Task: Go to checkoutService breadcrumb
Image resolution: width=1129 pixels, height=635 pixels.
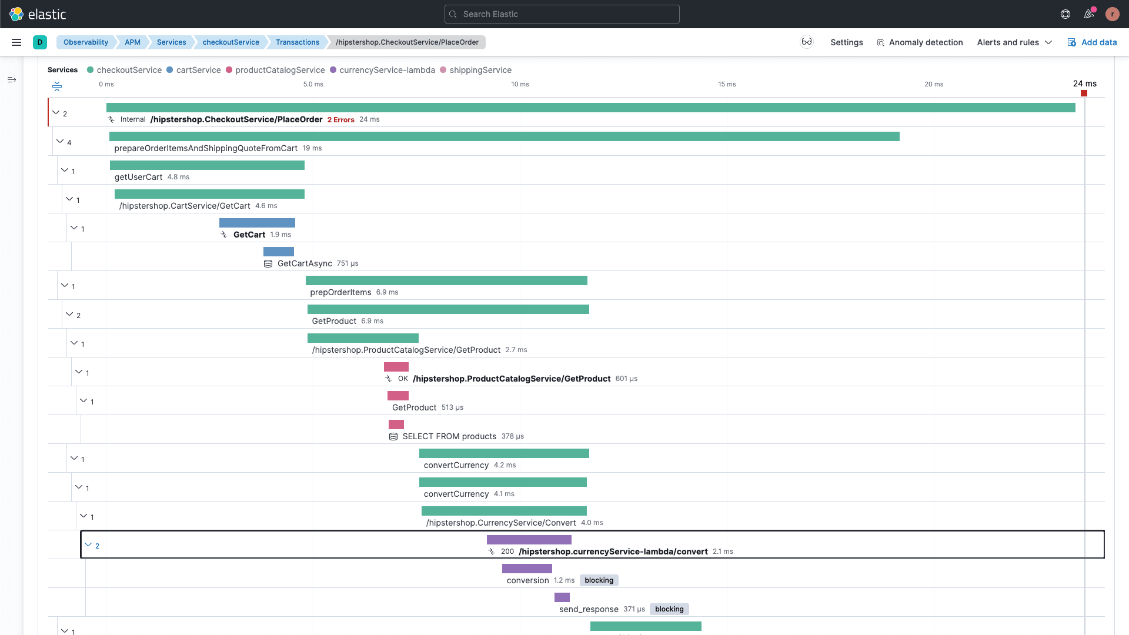Action: click(x=231, y=42)
